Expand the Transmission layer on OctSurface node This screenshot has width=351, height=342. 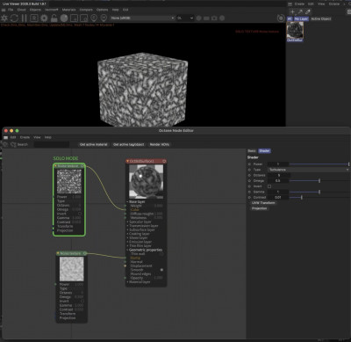pyautogui.click(x=127, y=226)
